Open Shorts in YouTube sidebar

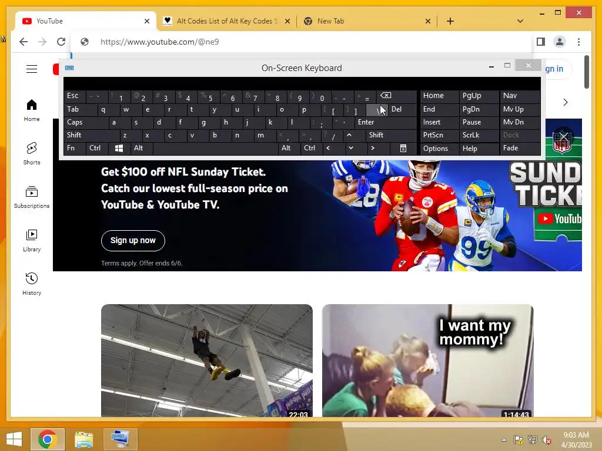32,154
